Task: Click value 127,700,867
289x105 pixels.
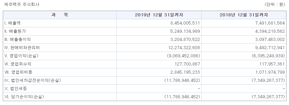Action: [187, 64]
